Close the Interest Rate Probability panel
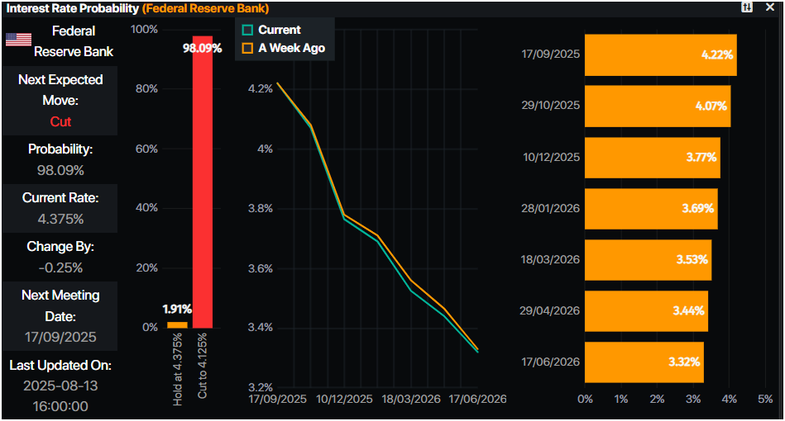 pyautogui.click(x=770, y=7)
